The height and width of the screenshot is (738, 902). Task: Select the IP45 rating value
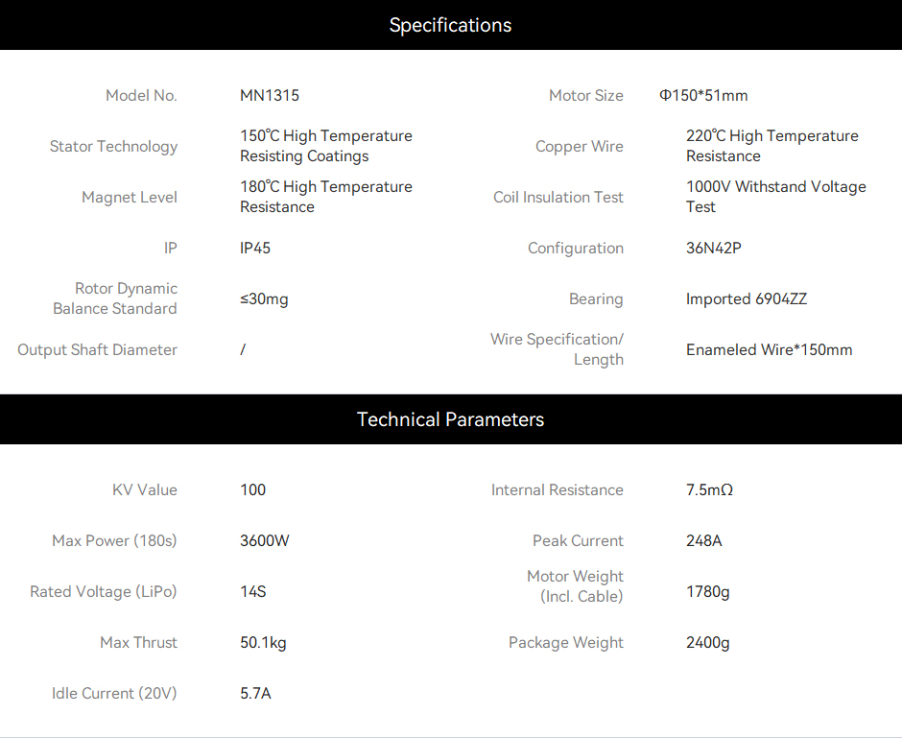[x=255, y=248]
